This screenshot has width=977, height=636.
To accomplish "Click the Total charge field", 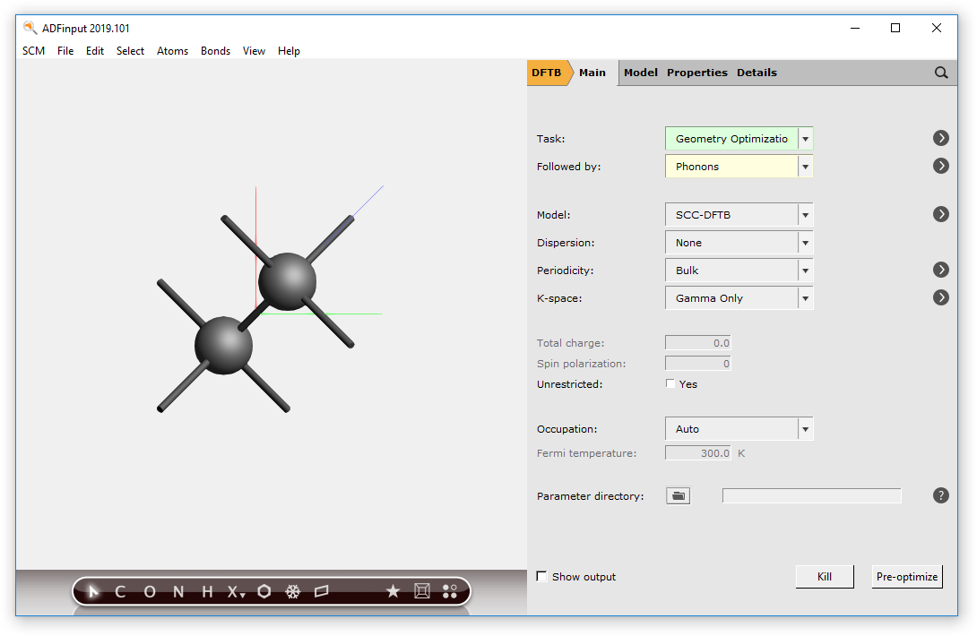I will click(698, 342).
